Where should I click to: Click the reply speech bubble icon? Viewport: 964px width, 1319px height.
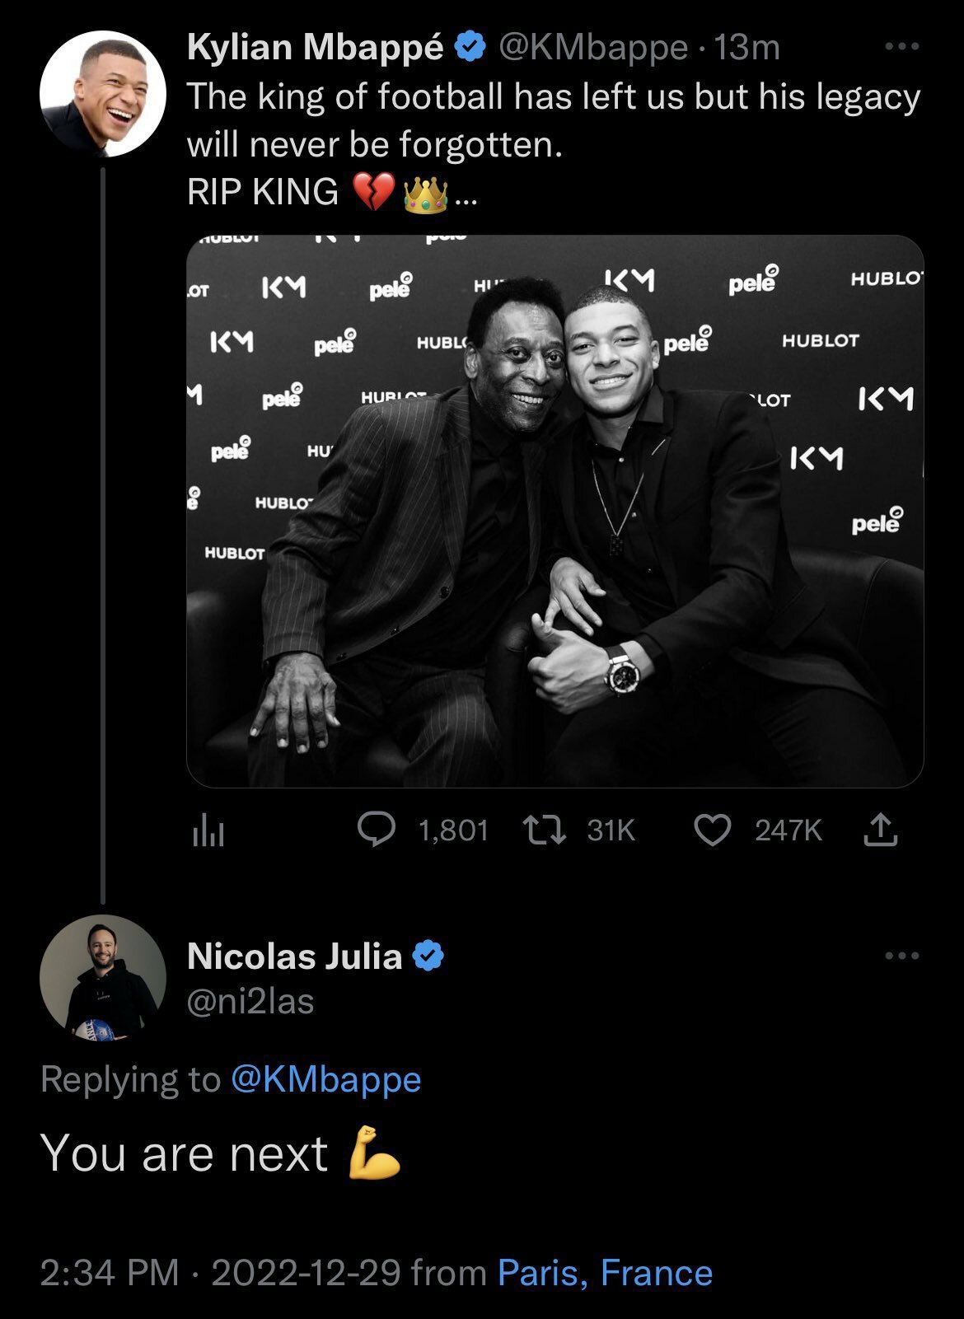point(378,830)
